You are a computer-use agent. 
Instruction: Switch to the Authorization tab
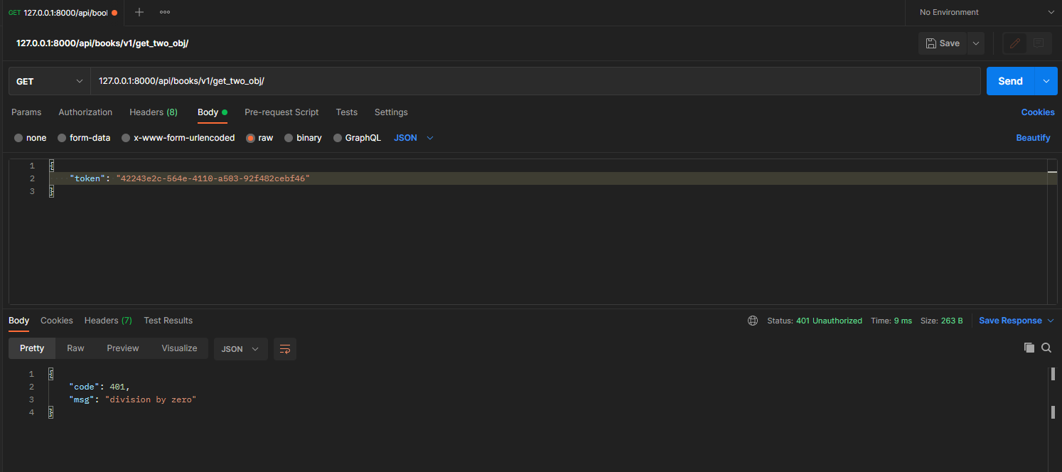85,112
